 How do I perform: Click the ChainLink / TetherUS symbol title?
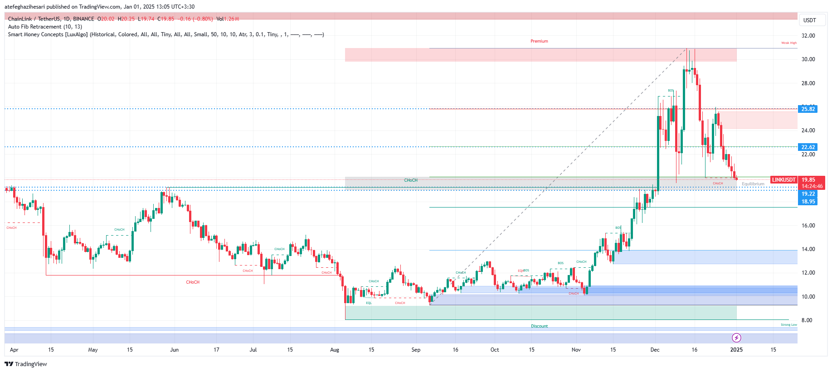point(51,19)
